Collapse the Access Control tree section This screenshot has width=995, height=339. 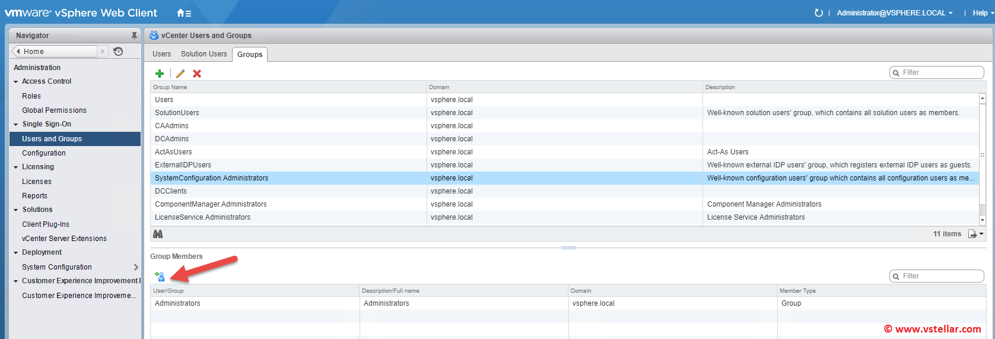[x=16, y=82]
